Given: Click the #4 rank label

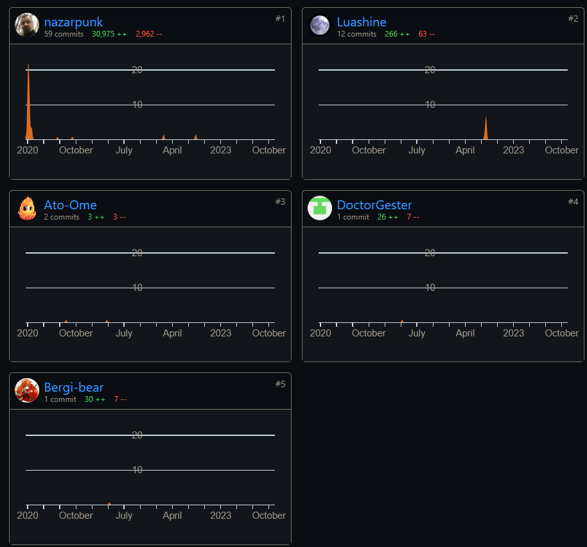Looking at the screenshot, I should pyautogui.click(x=573, y=202).
